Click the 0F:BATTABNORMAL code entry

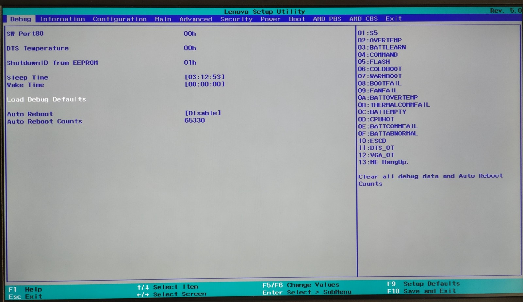[388, 134]
